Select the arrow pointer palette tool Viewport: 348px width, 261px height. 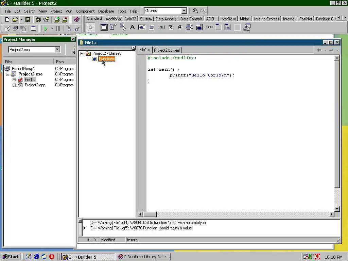pos(90,28)
